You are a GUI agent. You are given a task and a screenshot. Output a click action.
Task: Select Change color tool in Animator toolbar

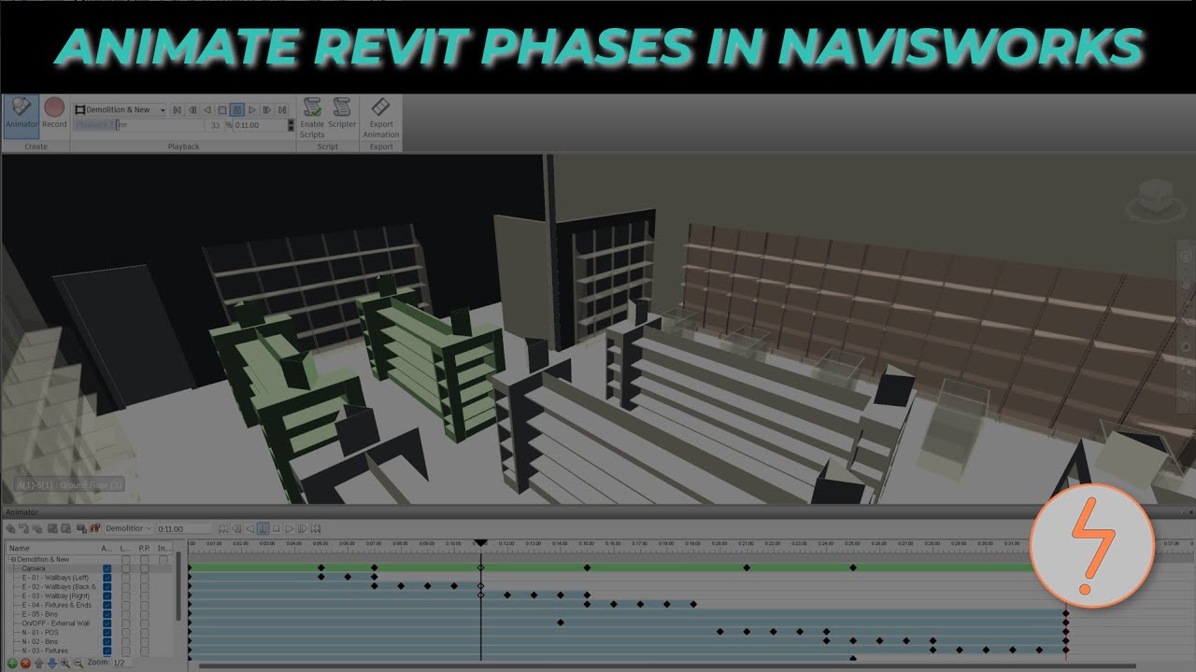click(x=52, y=528)
